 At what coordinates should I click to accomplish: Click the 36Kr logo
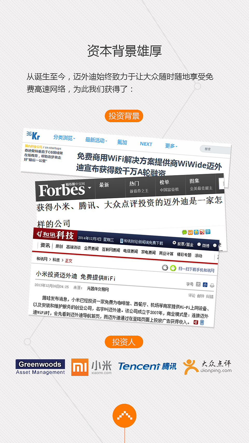[x=33, y=135]
